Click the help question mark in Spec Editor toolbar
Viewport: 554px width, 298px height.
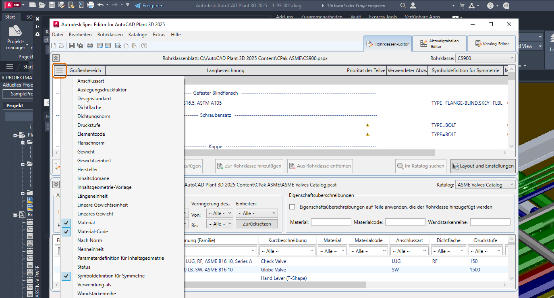coord(144,46)
